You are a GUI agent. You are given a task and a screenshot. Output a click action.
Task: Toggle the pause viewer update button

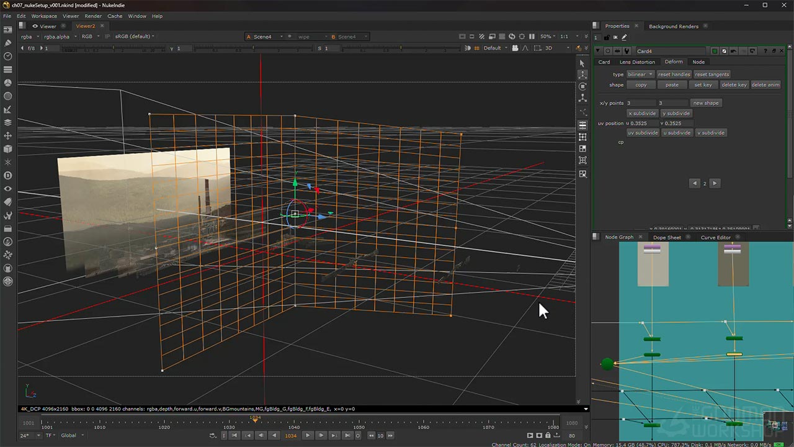pyautogui.click(x=532, y=37)
